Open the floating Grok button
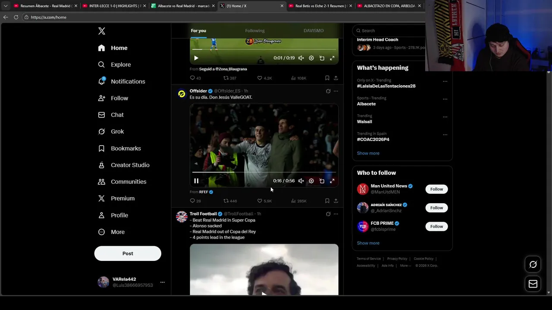The height and width of the screenshot is (310, 552). coord(533,264)
